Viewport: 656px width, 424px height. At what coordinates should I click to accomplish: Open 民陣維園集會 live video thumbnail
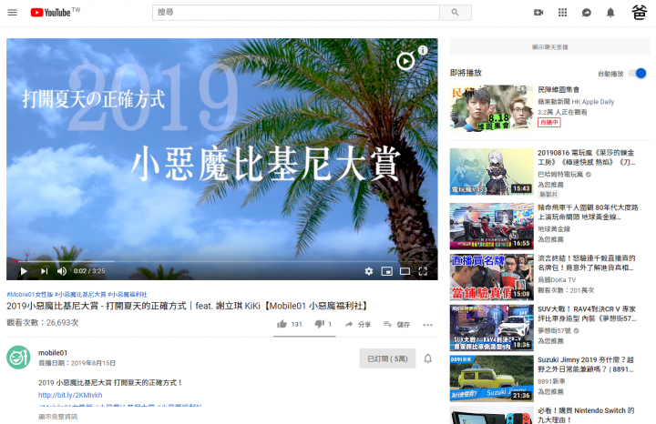tap(492, 108)
